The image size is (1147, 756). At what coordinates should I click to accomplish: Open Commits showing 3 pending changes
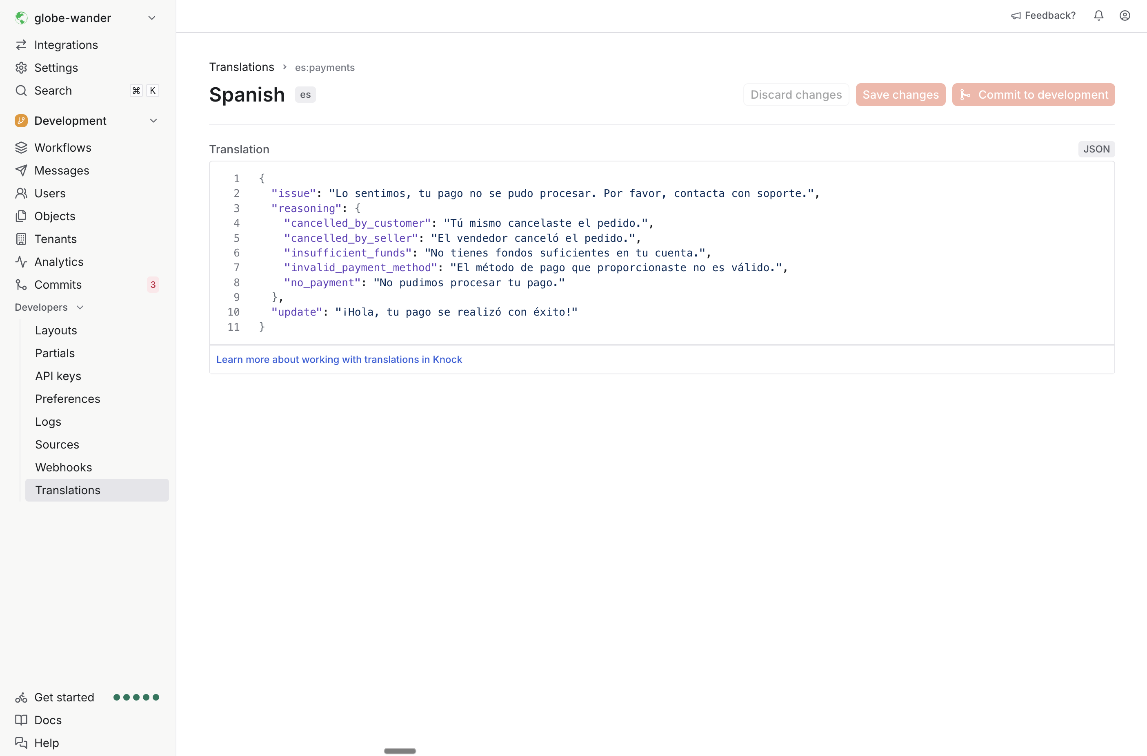(x=58, y=285)
